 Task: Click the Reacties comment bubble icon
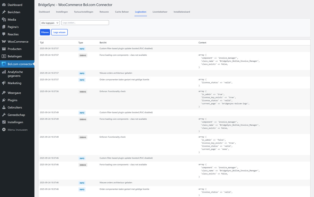(4, 34)
